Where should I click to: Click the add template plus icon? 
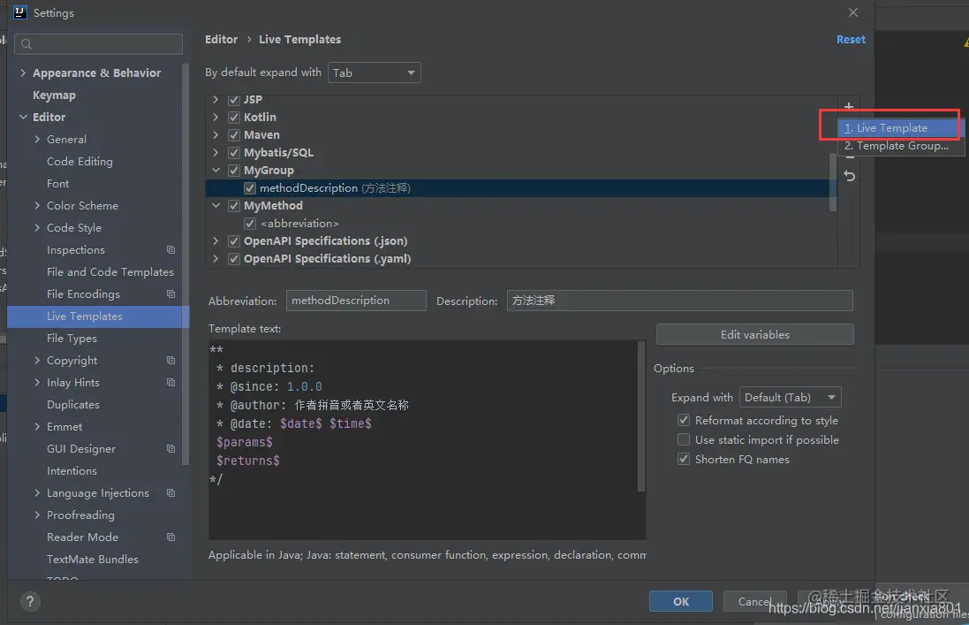tap(849, 106)
